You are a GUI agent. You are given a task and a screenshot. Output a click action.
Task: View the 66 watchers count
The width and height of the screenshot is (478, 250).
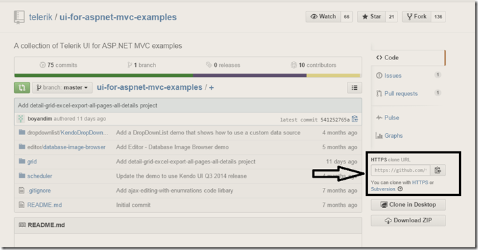tap(347, 17)
